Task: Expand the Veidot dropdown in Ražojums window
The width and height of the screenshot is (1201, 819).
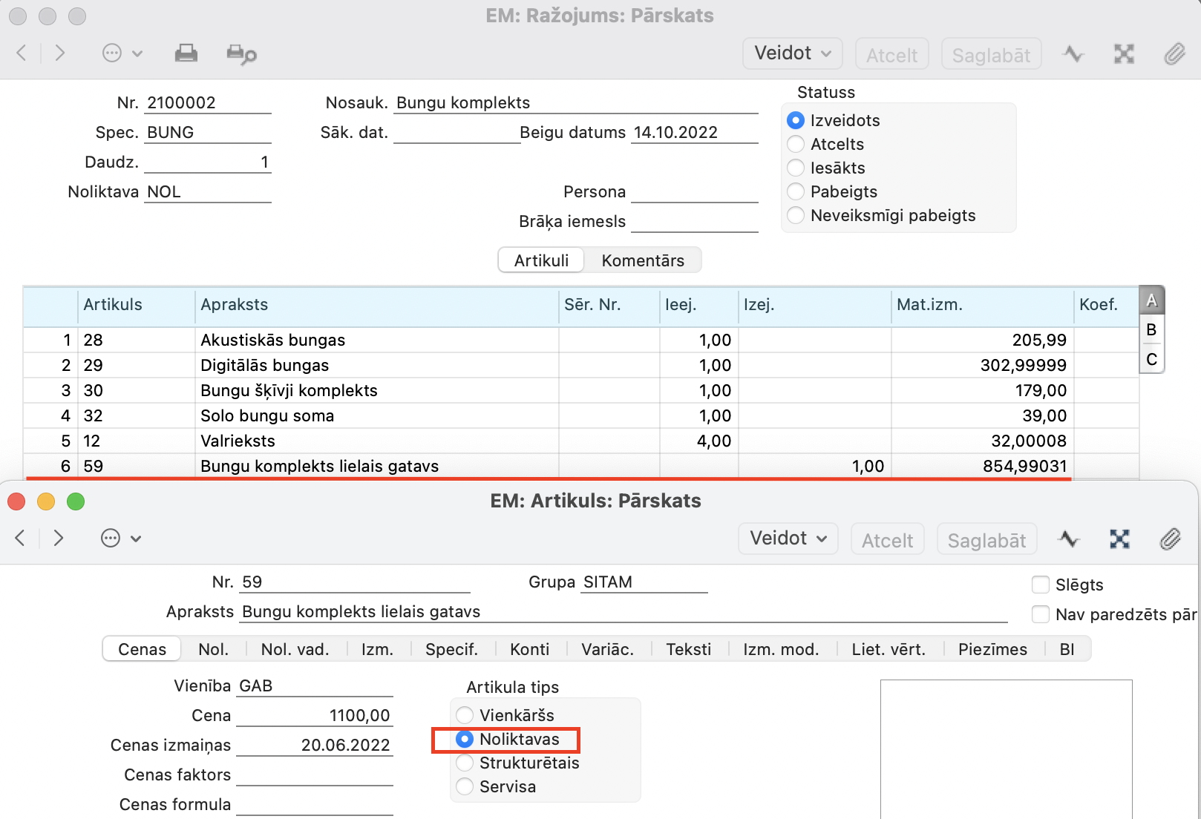Action: (x=792, y=53)
